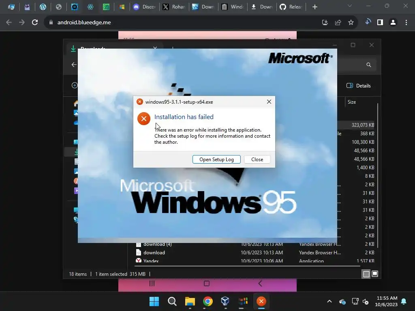Click search icon in File Explorer
Viewport: 415px width, 311px height.
point(368,65)
